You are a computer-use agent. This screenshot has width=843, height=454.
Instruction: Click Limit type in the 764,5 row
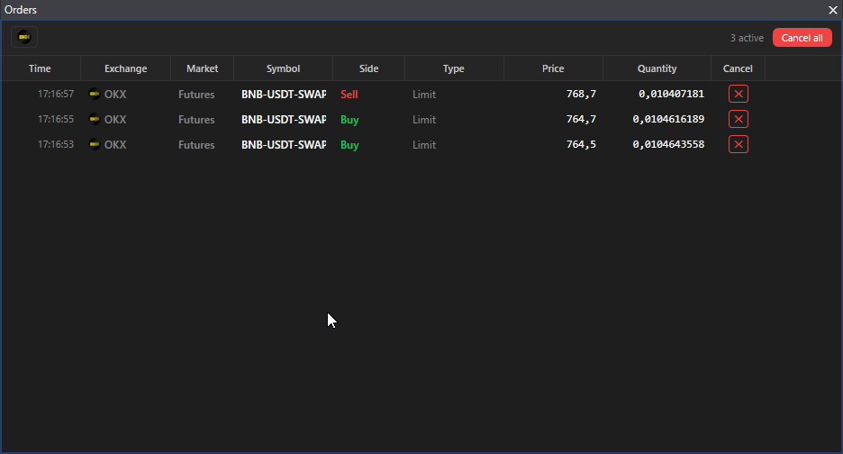(x=424, y=145)
